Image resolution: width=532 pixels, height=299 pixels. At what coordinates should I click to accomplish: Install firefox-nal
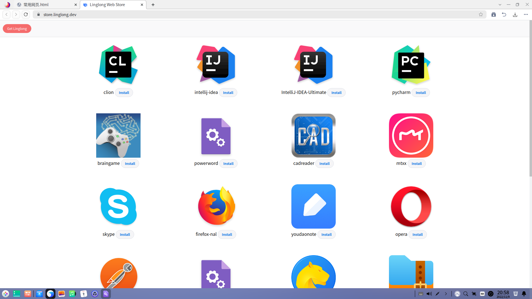click(x=227, y=234)
